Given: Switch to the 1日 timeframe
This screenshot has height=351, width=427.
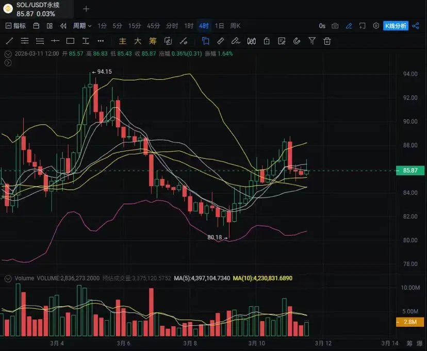Looking at the screenshot, I should pos(219,26).
